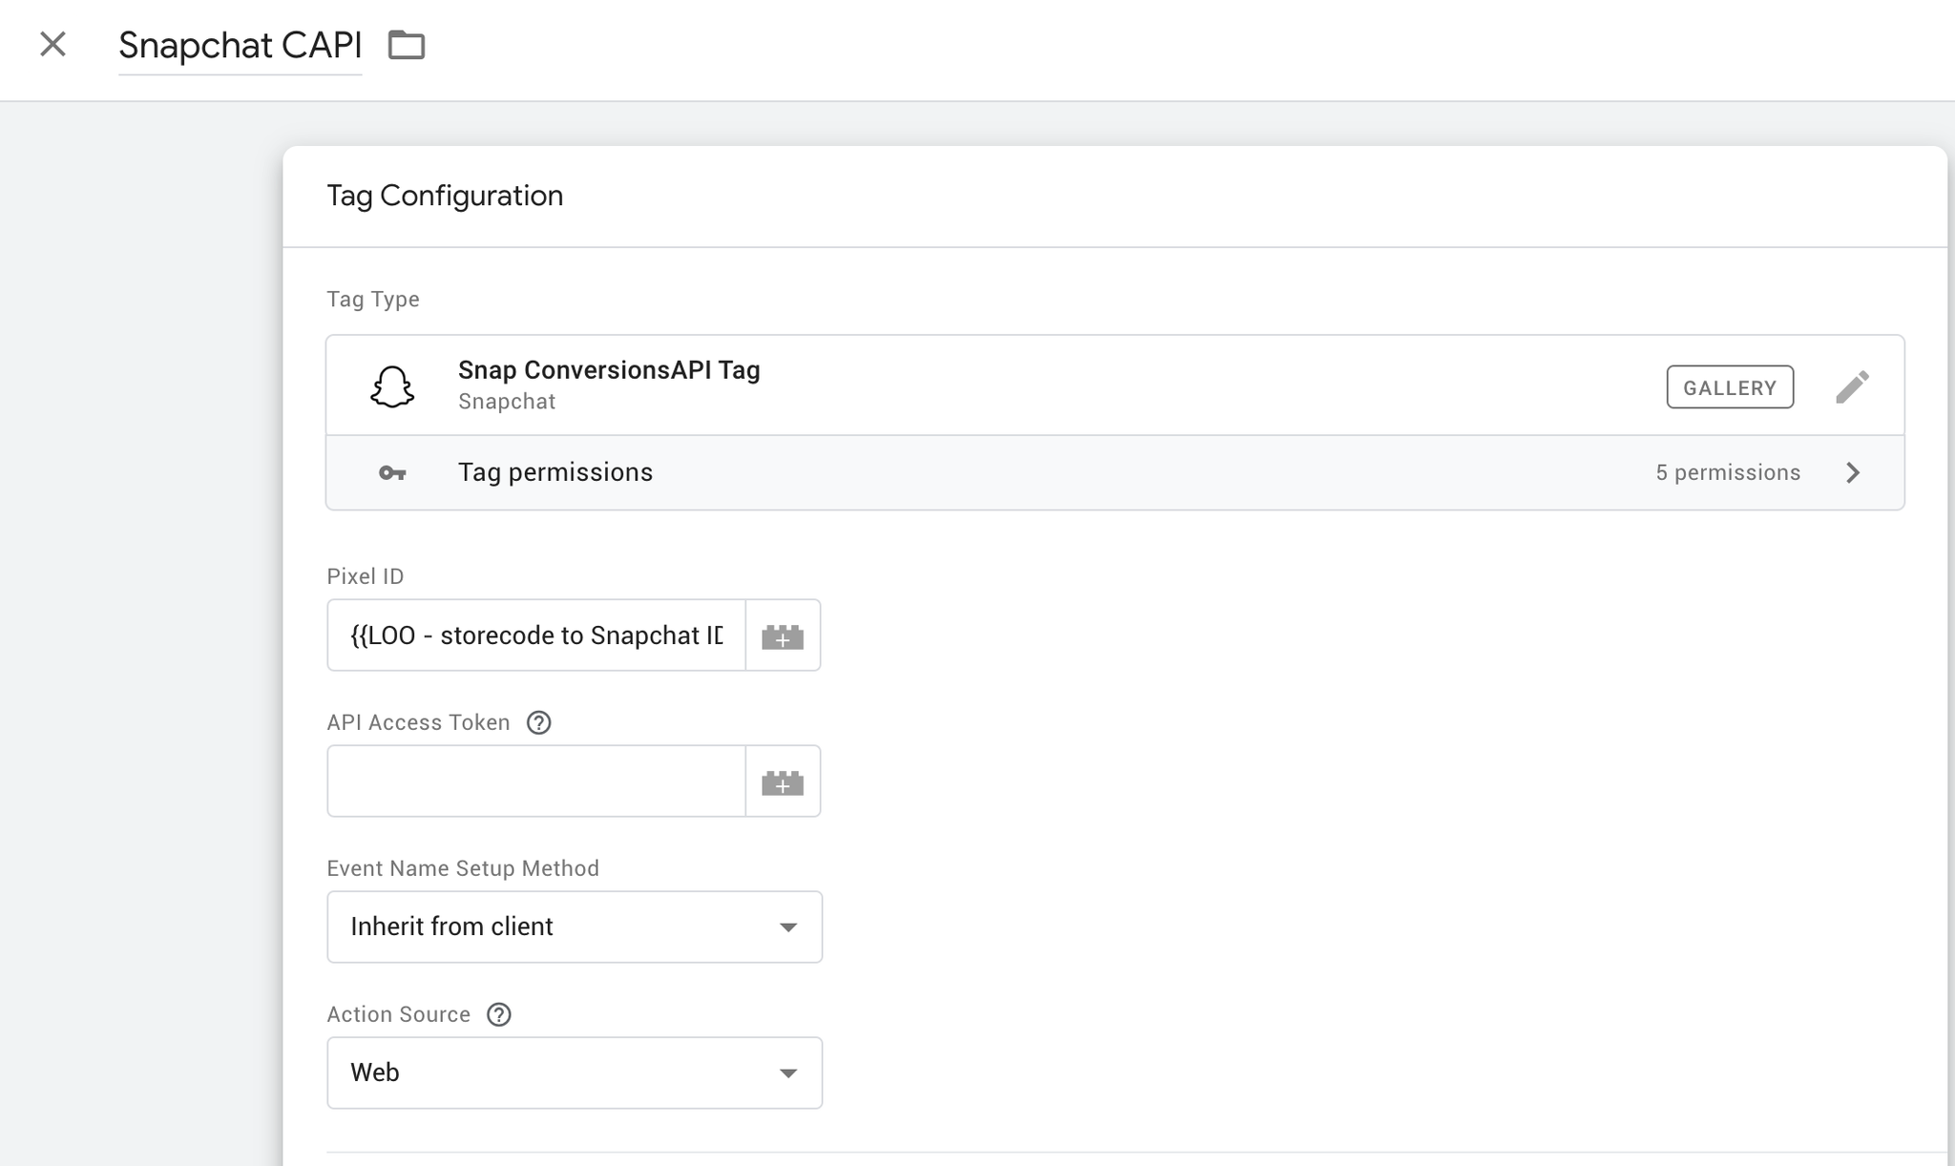Expand Tag permissions chevron arrow

(x=1853, y=473)
